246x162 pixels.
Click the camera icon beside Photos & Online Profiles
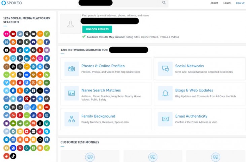click(72, 69)
